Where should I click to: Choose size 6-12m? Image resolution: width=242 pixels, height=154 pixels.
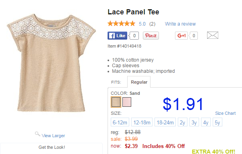point(120,122)
